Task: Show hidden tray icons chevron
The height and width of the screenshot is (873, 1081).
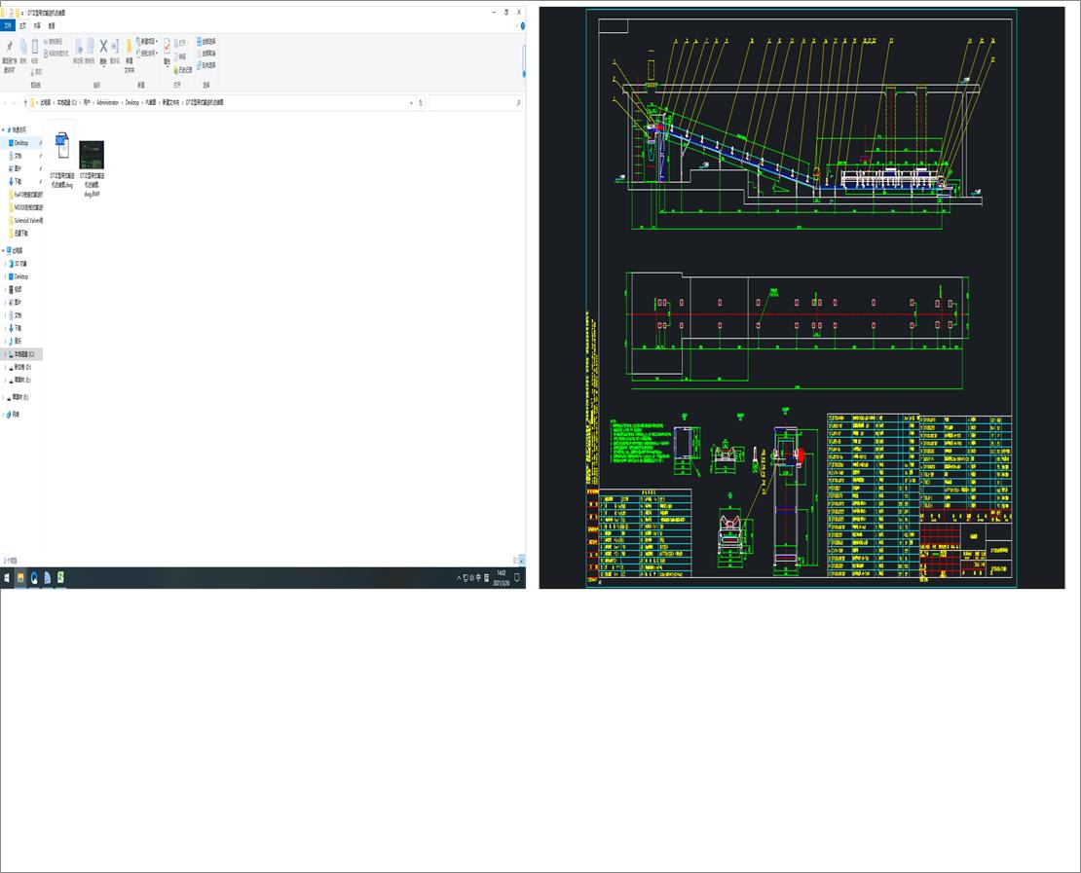Action: 459,577
